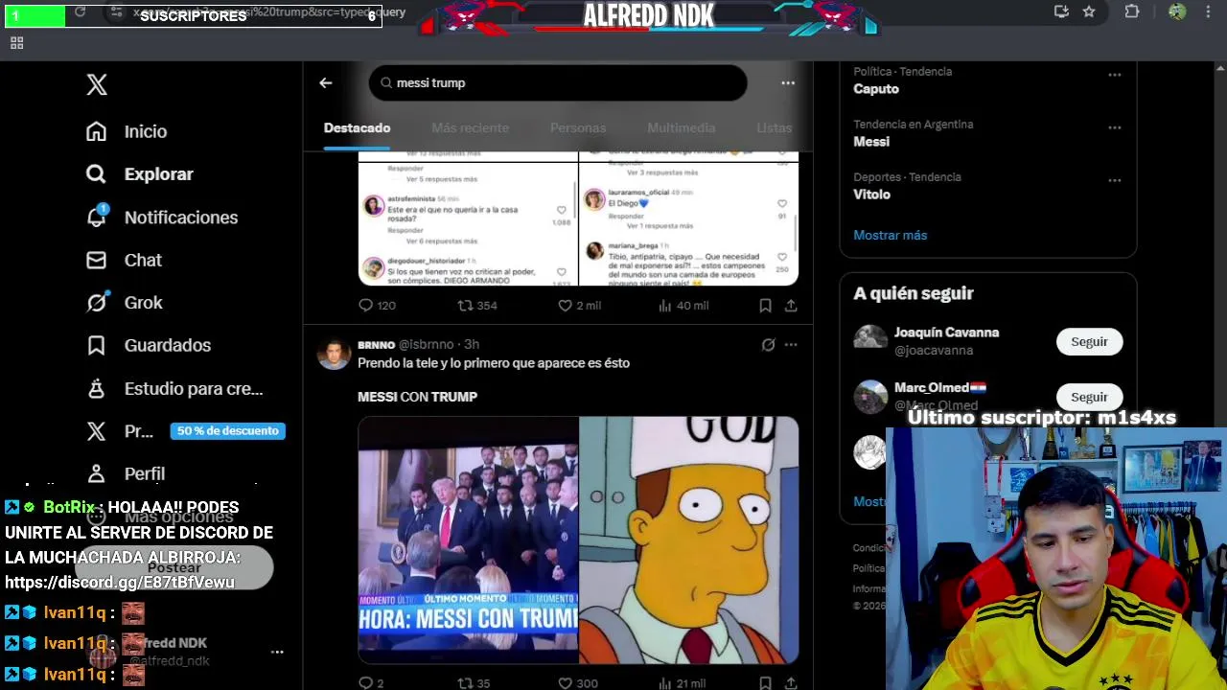Bookmark the post with 40 mil views
The width and height of the screenshot is (1227, 690).
(x=765, y=306)
